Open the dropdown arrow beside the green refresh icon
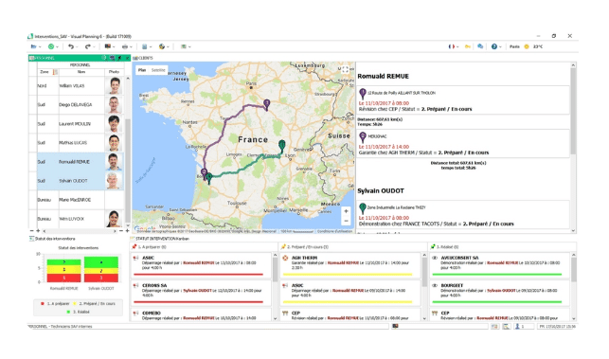 click(x=57, y=47)
